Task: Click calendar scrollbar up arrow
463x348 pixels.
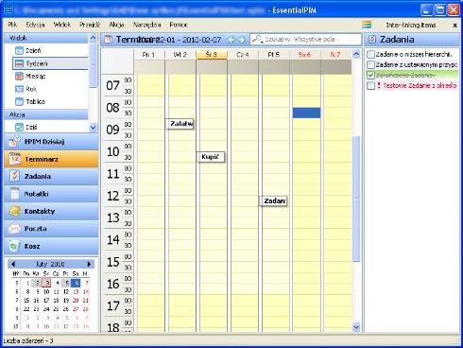Action: [x=356, y=54]
